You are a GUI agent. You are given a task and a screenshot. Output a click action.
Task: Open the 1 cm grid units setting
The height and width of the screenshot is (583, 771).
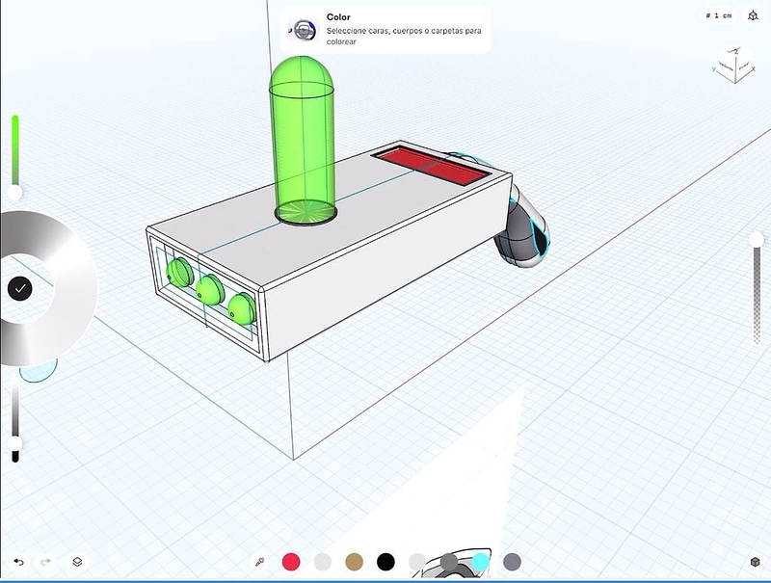719,15
